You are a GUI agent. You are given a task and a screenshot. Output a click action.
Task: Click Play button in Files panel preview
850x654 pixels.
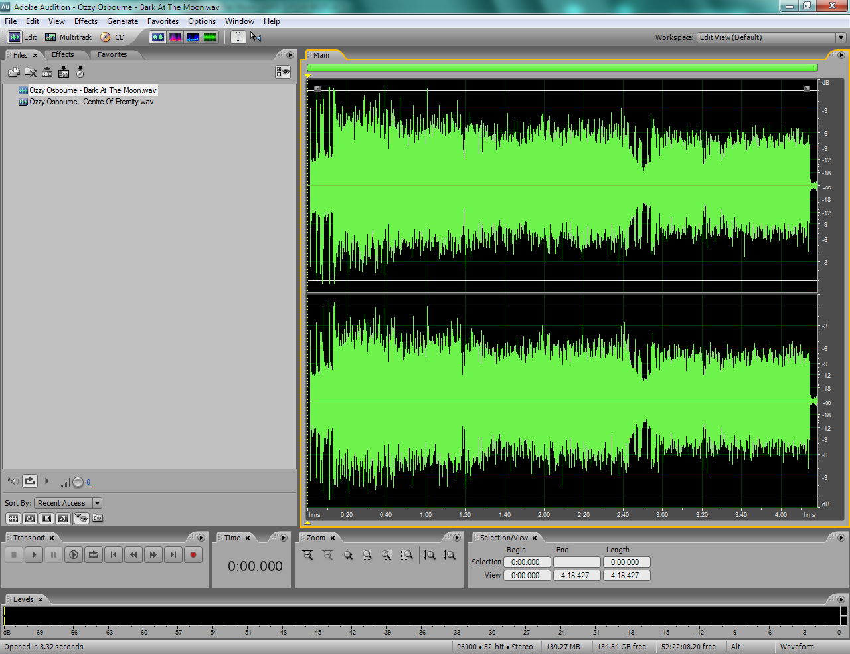pos(47,481)
